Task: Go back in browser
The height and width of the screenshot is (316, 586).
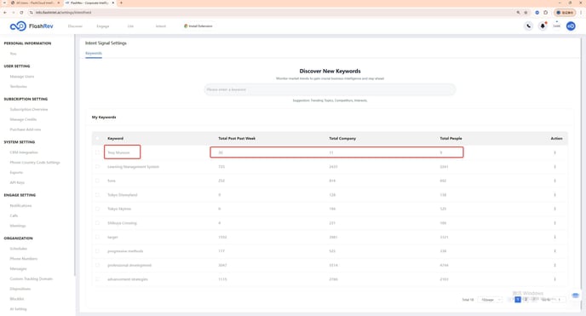Action: 5,12
